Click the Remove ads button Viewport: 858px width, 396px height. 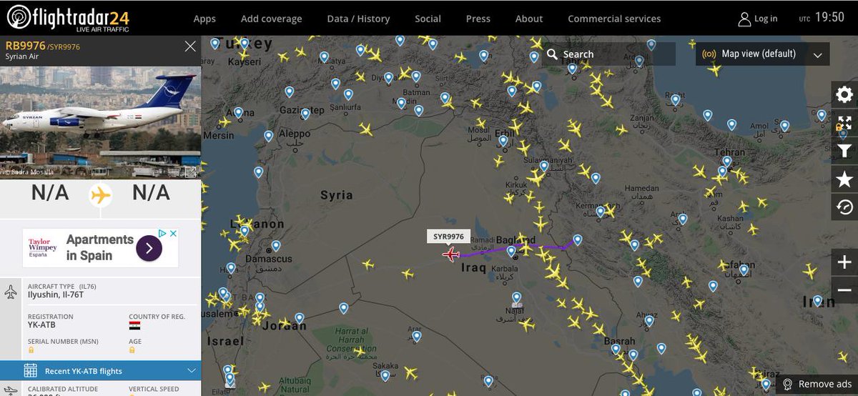tap(817, 385)
